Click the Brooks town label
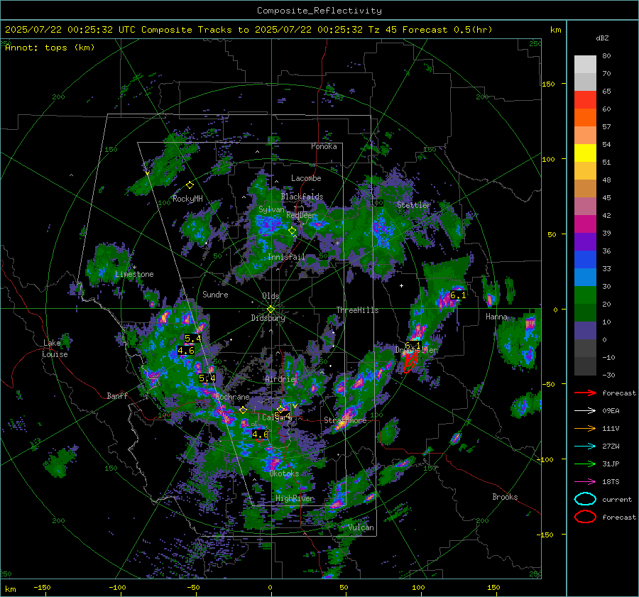The height and width of the screenshot is (597, 639). (x=505, y=497)
